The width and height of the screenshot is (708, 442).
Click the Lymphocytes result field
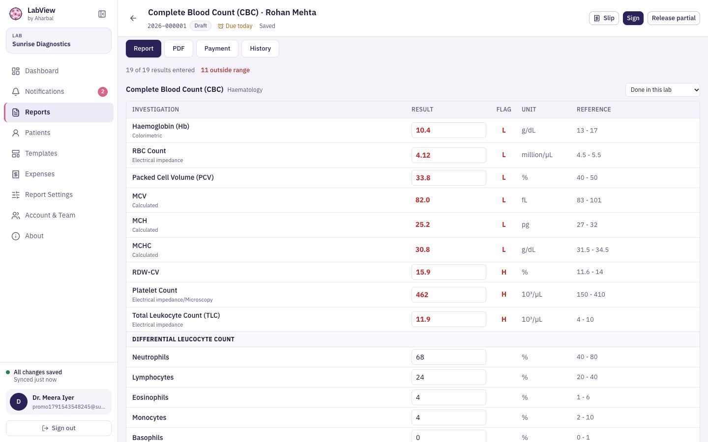point(449,377)
